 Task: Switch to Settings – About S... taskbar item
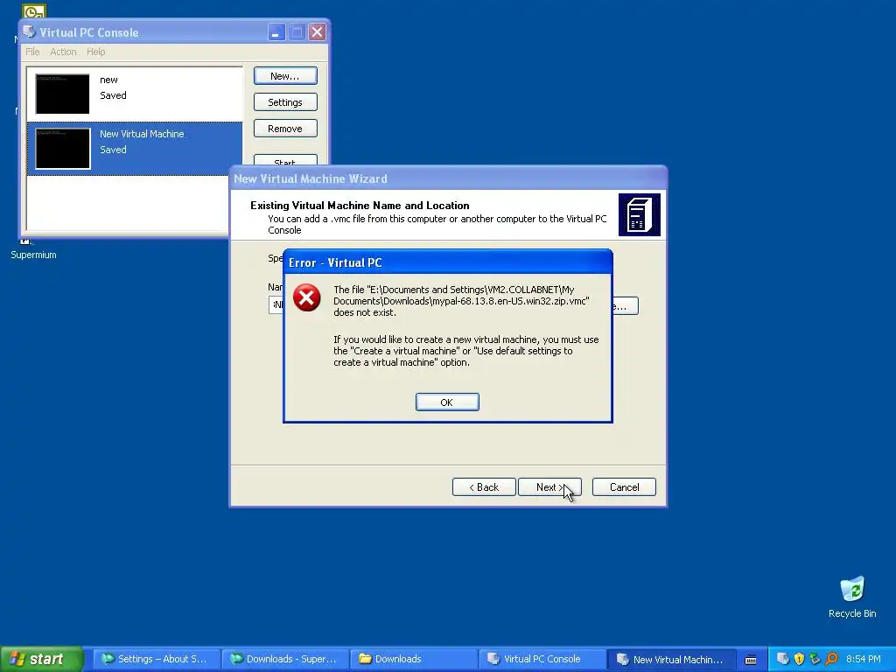click(156, 659)
